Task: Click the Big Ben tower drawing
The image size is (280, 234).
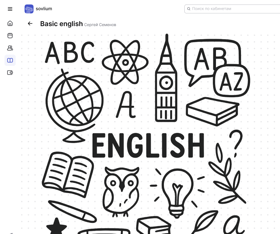Action: [166, 78]
